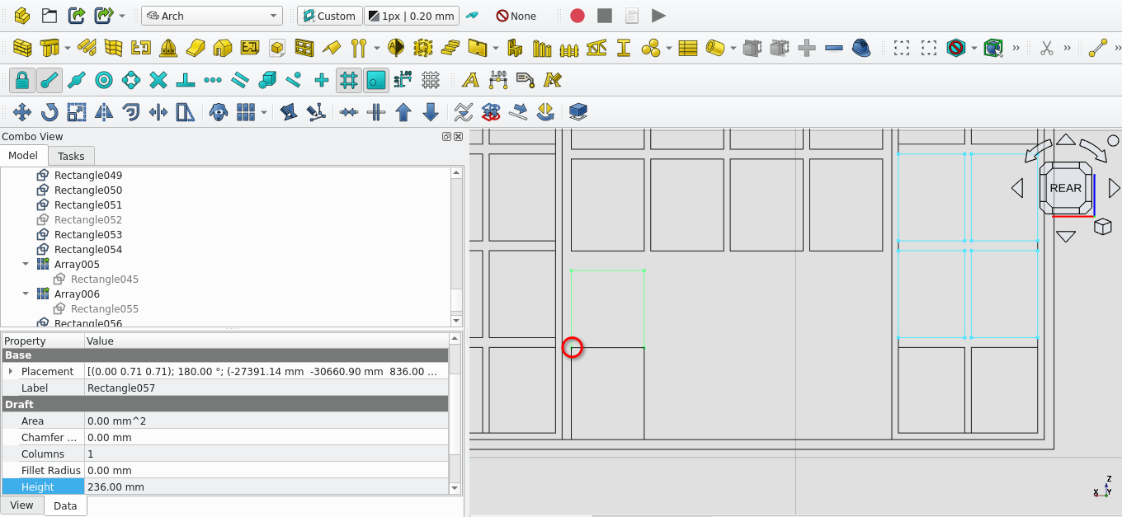Select the Draft Rotate tool
The width and height of the screenshot is (1122, 517).
49,112
